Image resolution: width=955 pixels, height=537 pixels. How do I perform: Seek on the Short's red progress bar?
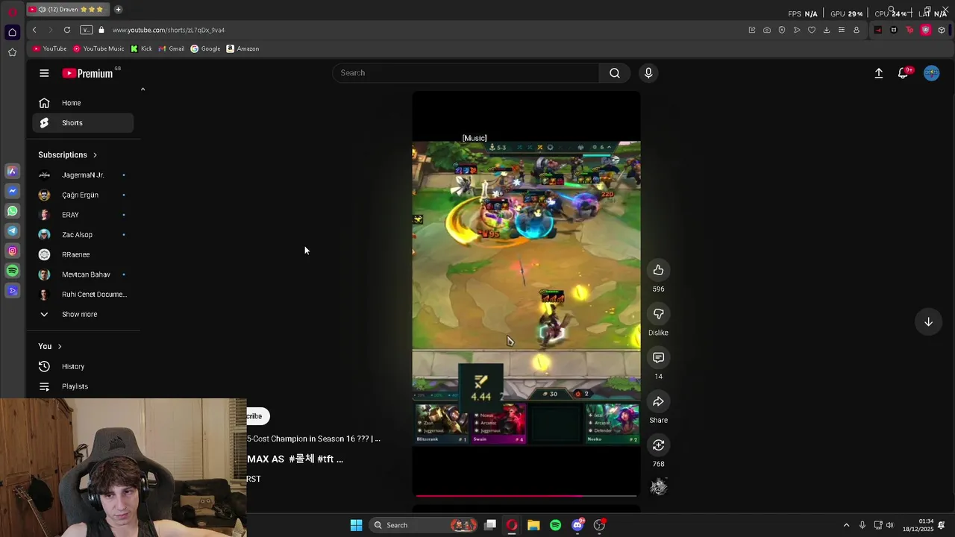[526, 495]
